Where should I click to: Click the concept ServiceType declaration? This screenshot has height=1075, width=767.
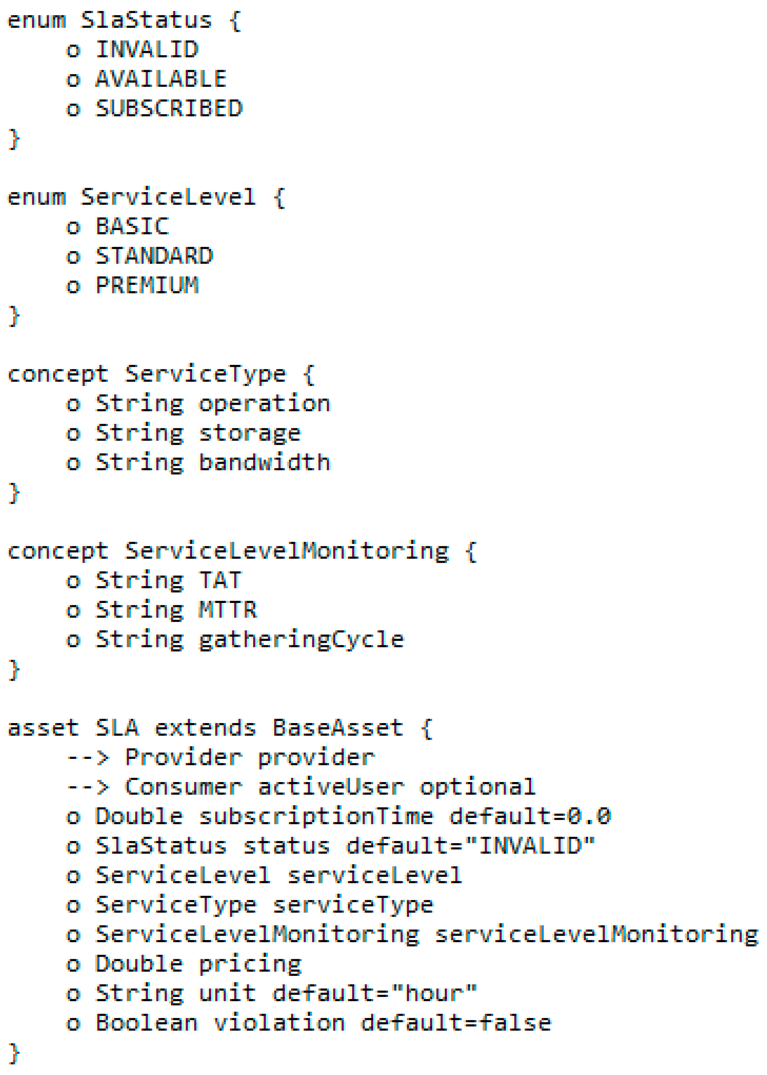(x=161, y=374)
